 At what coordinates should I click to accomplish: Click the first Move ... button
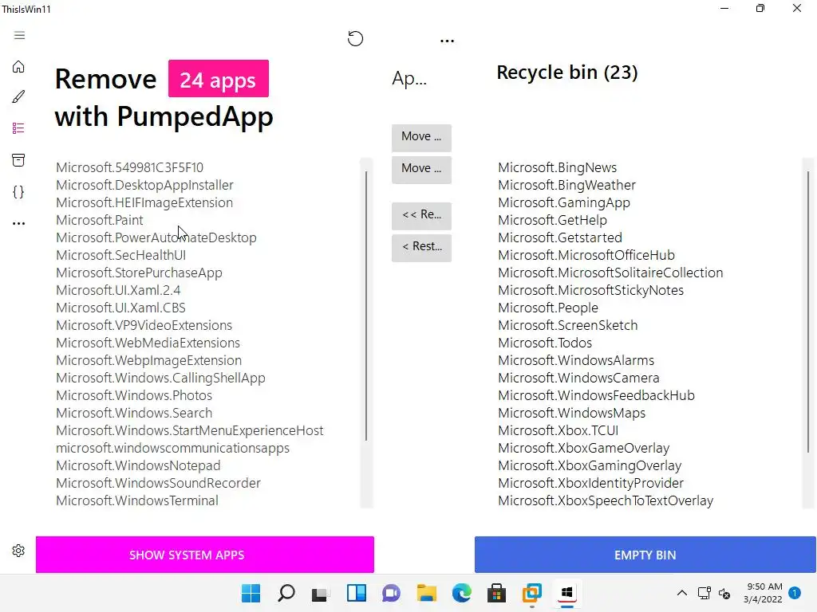421,137
